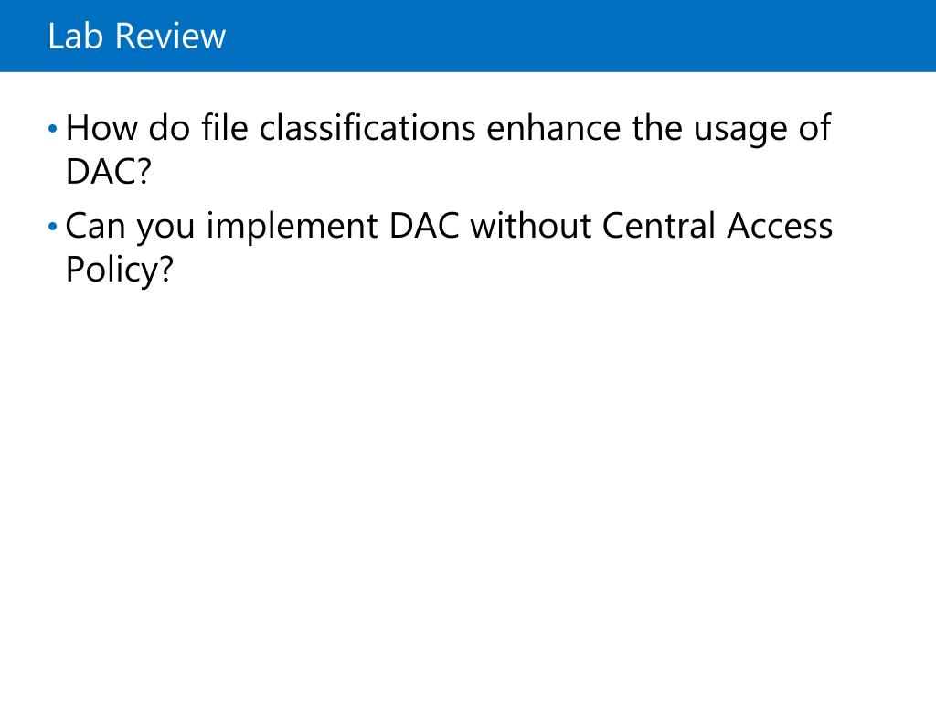Image resolution: width=936 pixels, height=702 pixels.
Task: Click the word 'classifications' in first bullet
Action: click(x=367, y=128)
